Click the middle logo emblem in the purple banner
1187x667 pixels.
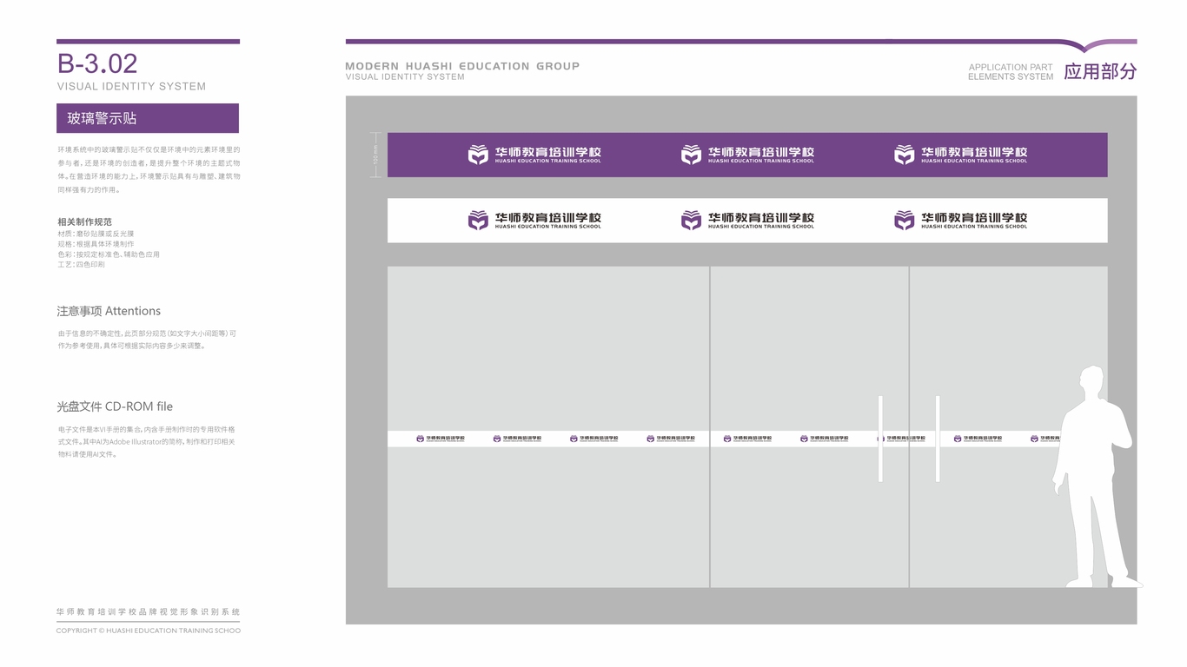[691, 155]
